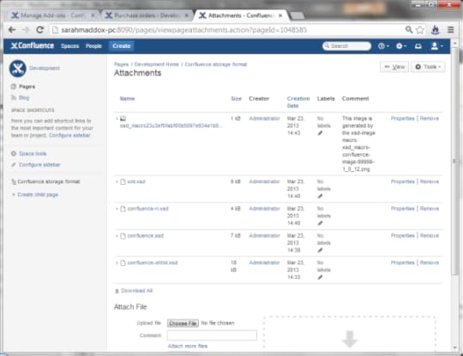The height and width of the screenshot is (356, 463).
Task: Open the confluence.xad attachment
Action: point(145,235)
